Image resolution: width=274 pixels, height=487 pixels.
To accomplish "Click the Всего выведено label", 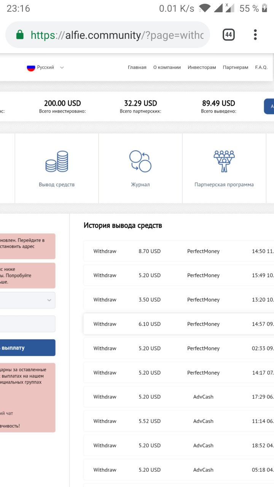I will coord(218,111).
